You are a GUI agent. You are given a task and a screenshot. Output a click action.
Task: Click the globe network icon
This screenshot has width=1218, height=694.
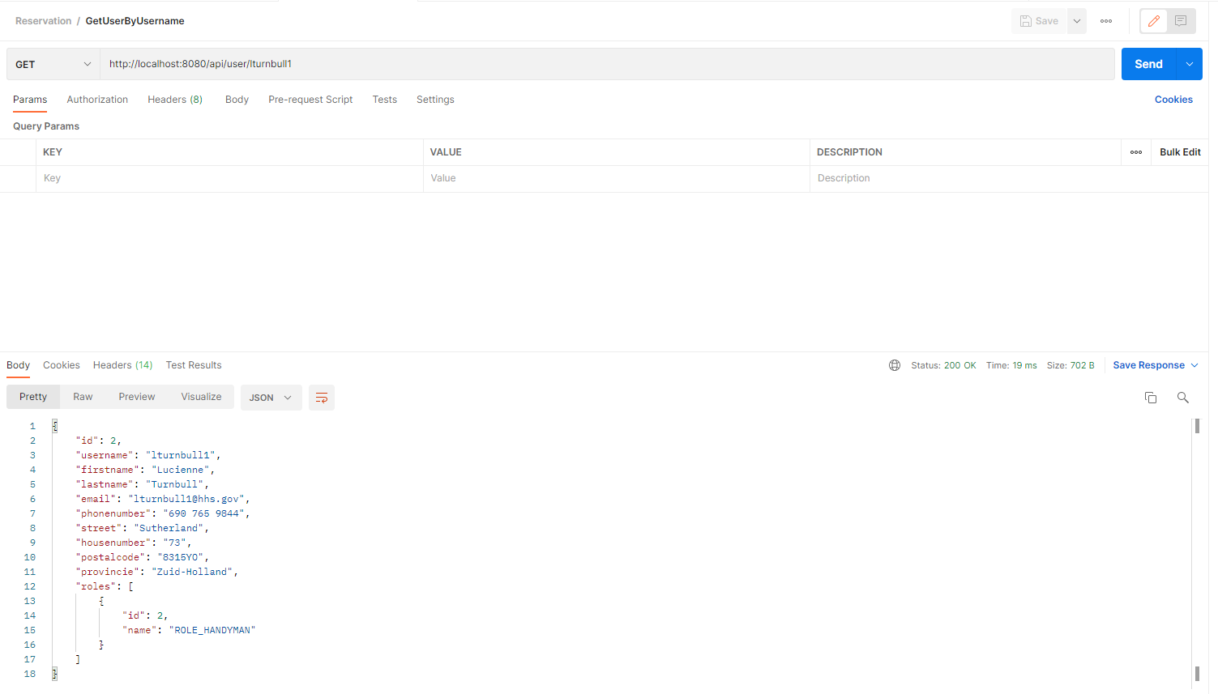pyautogui.click(x=895, y=365)
